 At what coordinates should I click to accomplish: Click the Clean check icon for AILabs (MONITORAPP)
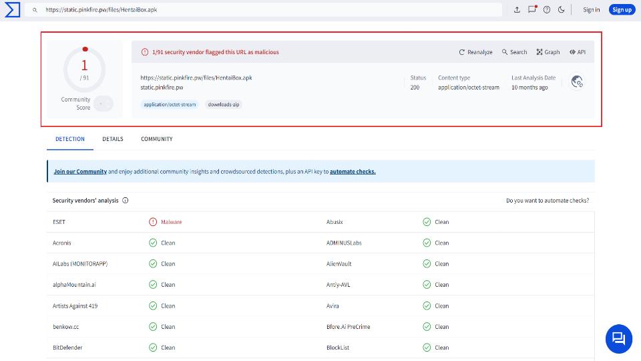coord(153,263)
